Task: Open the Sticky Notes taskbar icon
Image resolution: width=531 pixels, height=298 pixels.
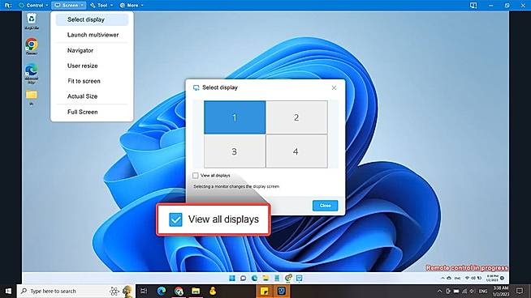Action: (264, 291)
